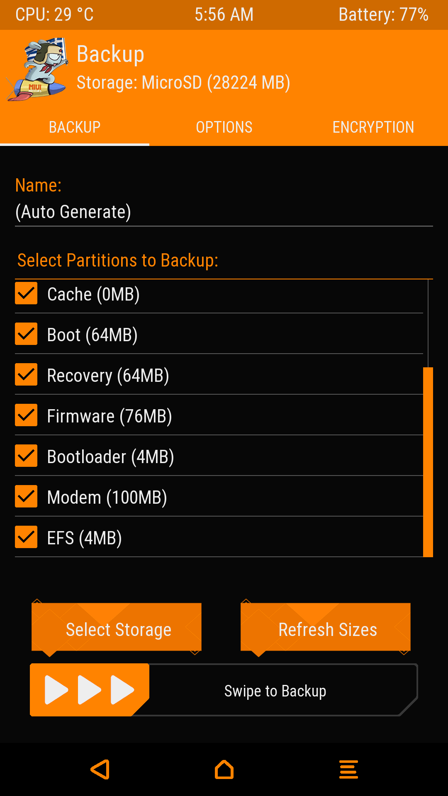Tap the home navigation icon
Image resolution: width=448 pixels, height=796 pixels.
[224, 769]
